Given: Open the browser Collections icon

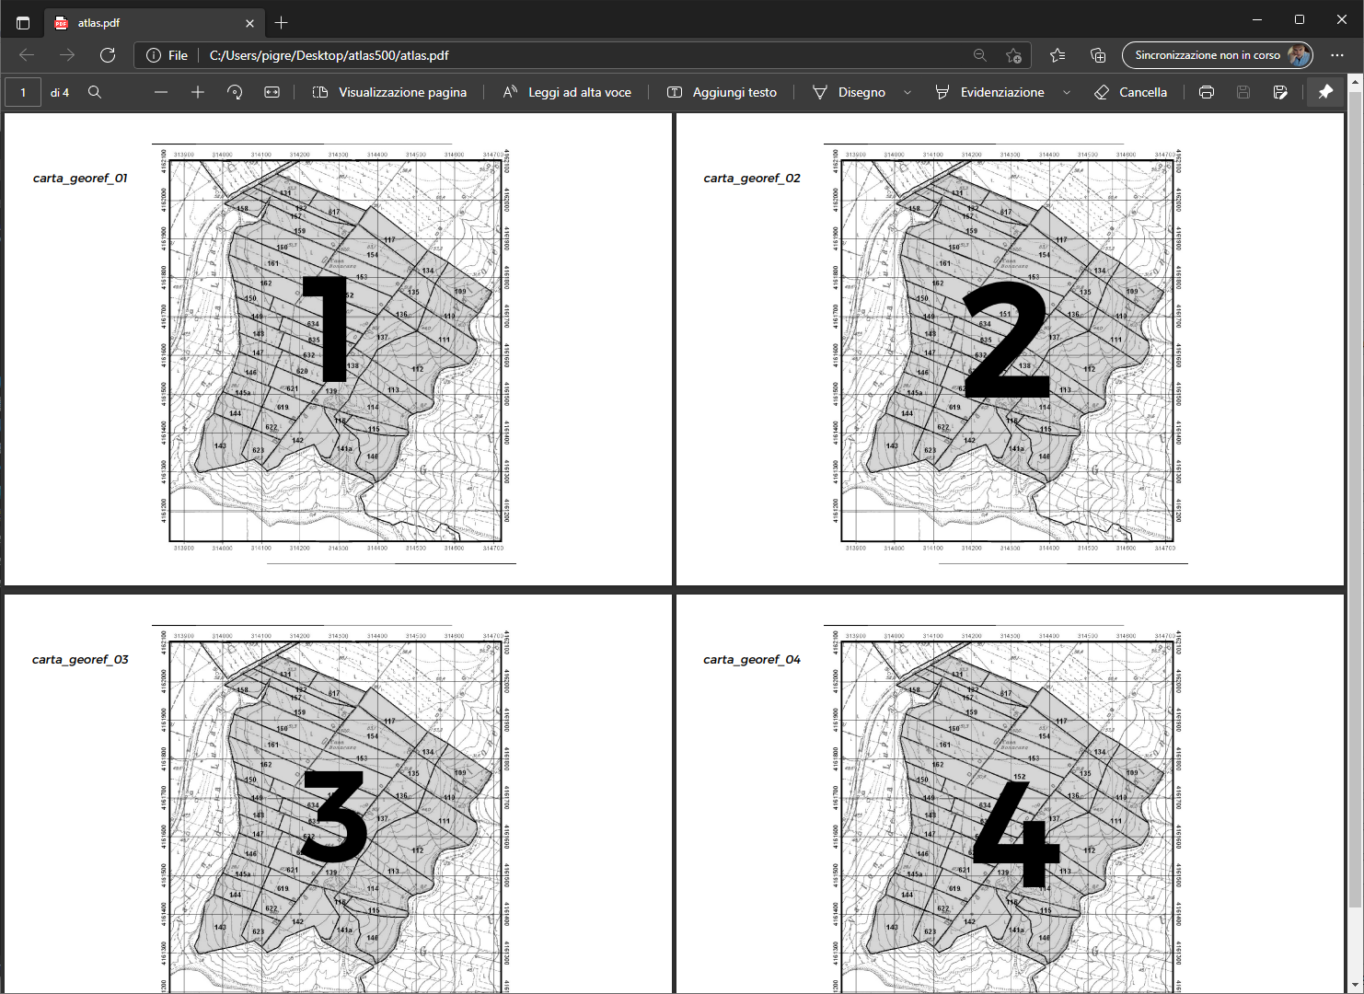Looking at the screenshot, I should (x=1098, y=55).
